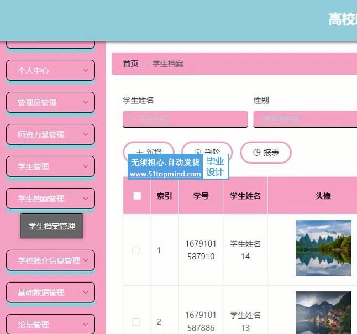Click student number 1679101587910
Viewport: 357px width, 334px height.
[x=201, y=250]
